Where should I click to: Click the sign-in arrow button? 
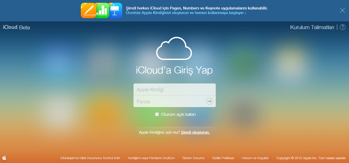pyautogui.click(x=209, y=102)
